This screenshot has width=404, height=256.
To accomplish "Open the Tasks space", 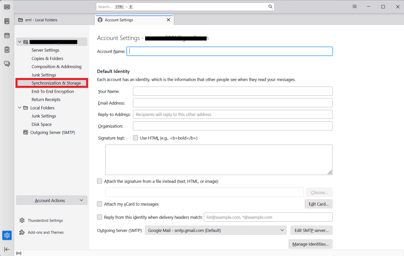I will pyautogui.click(x=7, y=50).
